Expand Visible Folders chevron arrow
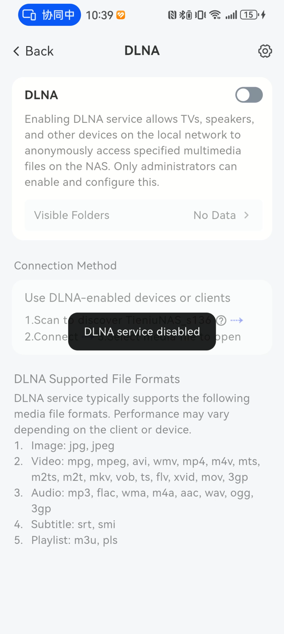The image size is (284, 634). [x=246, y=215]
